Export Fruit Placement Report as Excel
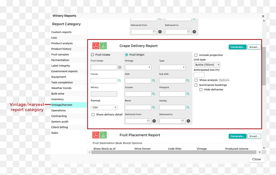276x175 pixels. pos(103,135)
